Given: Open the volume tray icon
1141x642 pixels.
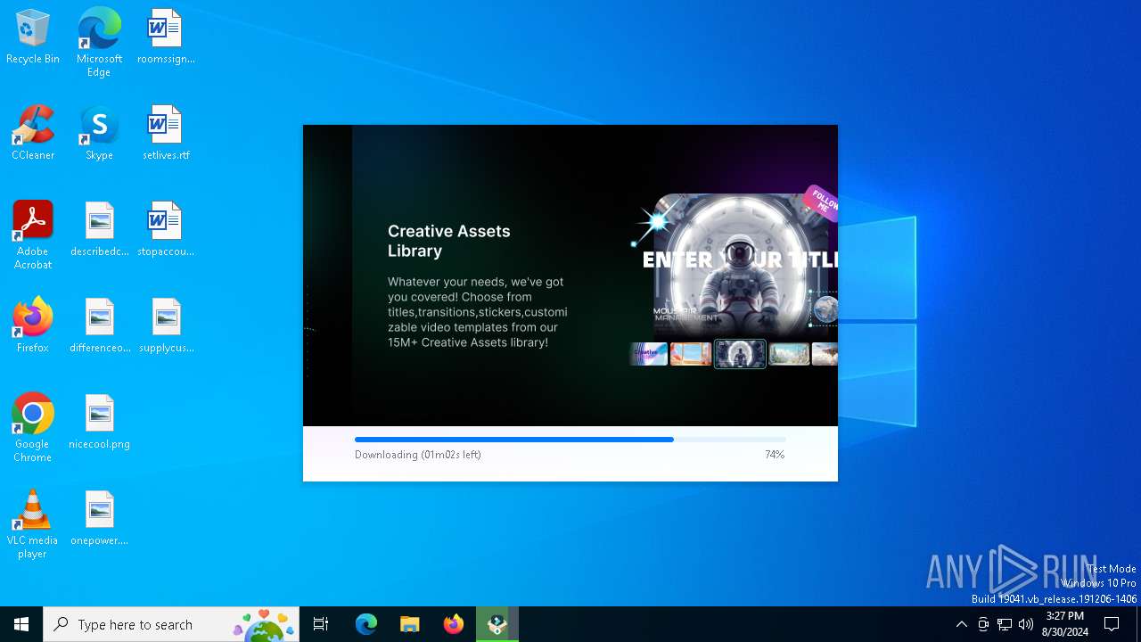Looking at the screenshot, I should 1026,624.
